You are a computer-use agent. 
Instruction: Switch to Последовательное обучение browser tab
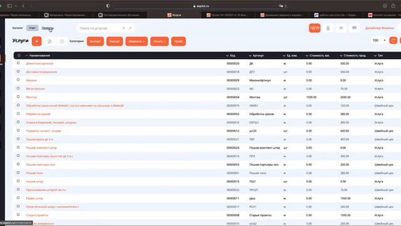pos(120,15)
